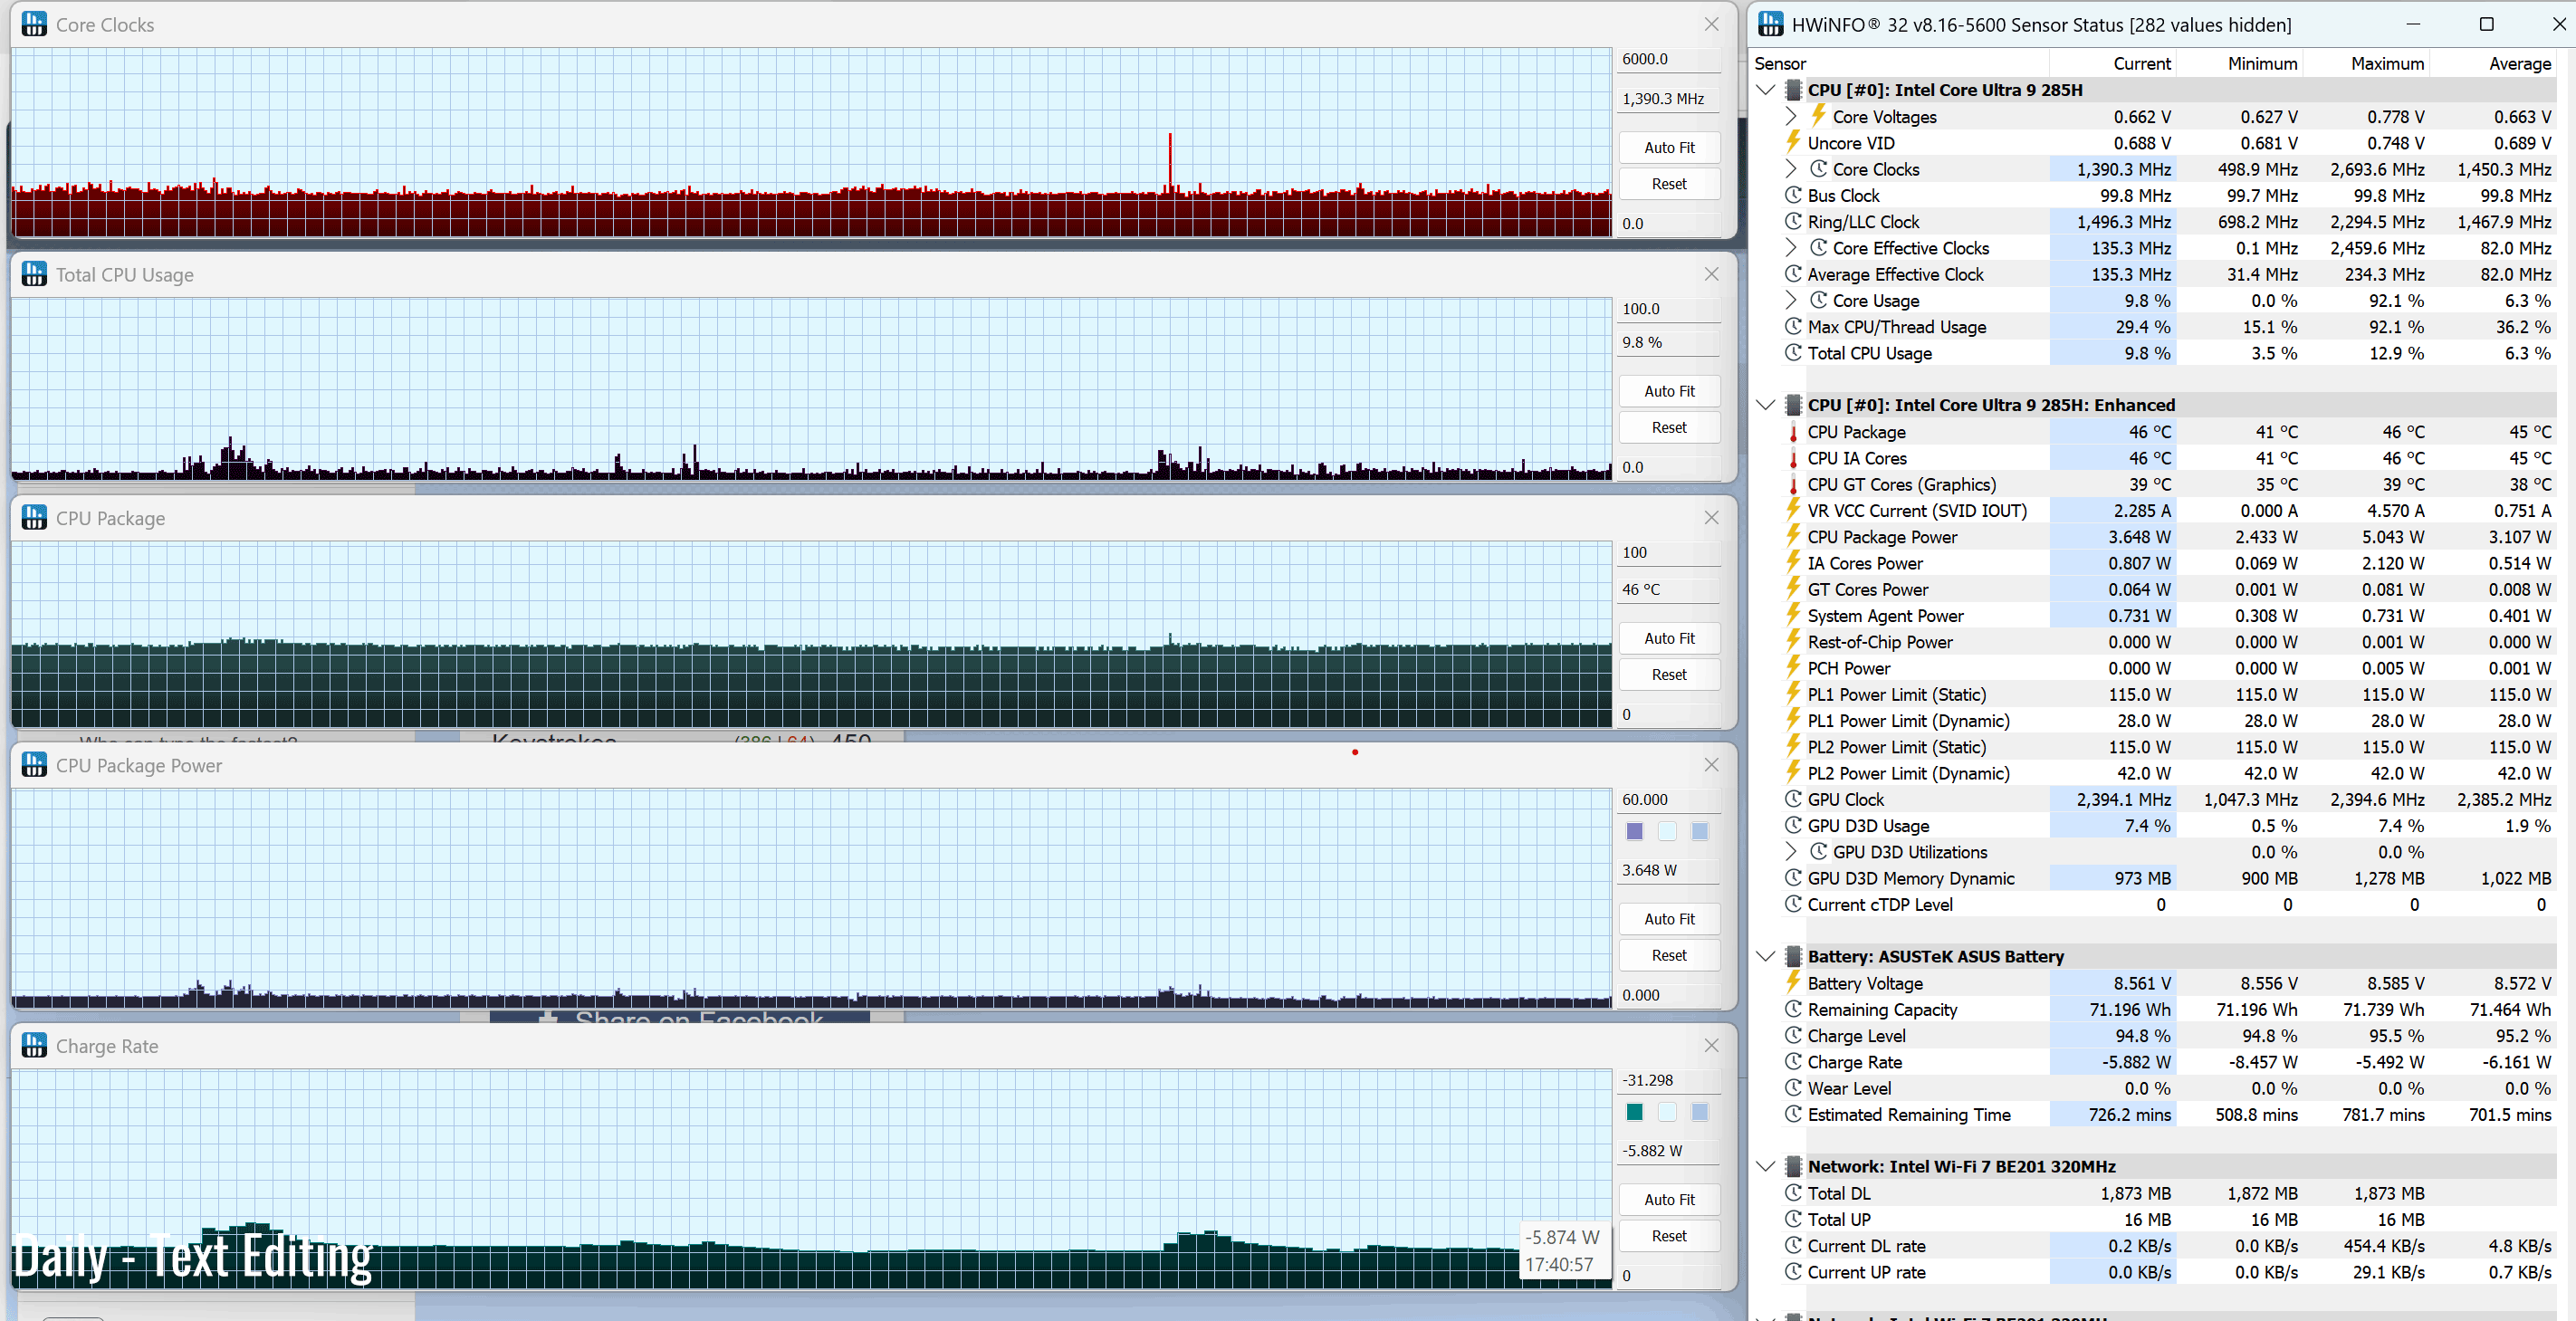Select the PL2 Power Limit (Dynamic) row

coord(2154,773)
